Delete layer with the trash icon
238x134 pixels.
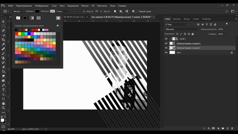[232, 128]
